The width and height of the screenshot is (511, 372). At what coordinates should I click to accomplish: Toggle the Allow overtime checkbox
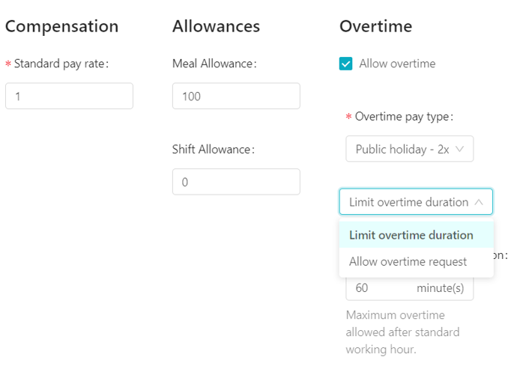345,64
